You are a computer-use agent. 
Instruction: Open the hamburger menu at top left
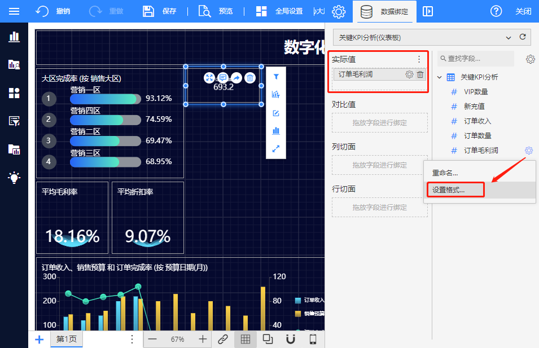[x=14, y=11]
